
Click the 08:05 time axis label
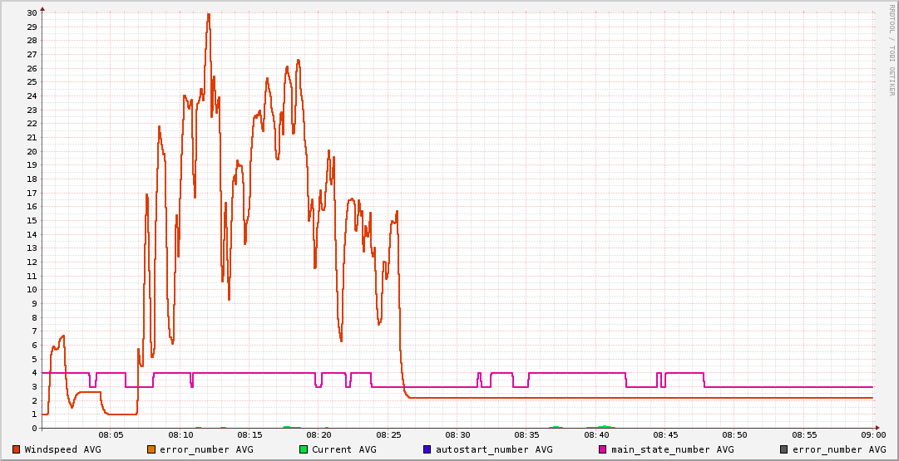(x=111, y=435)
